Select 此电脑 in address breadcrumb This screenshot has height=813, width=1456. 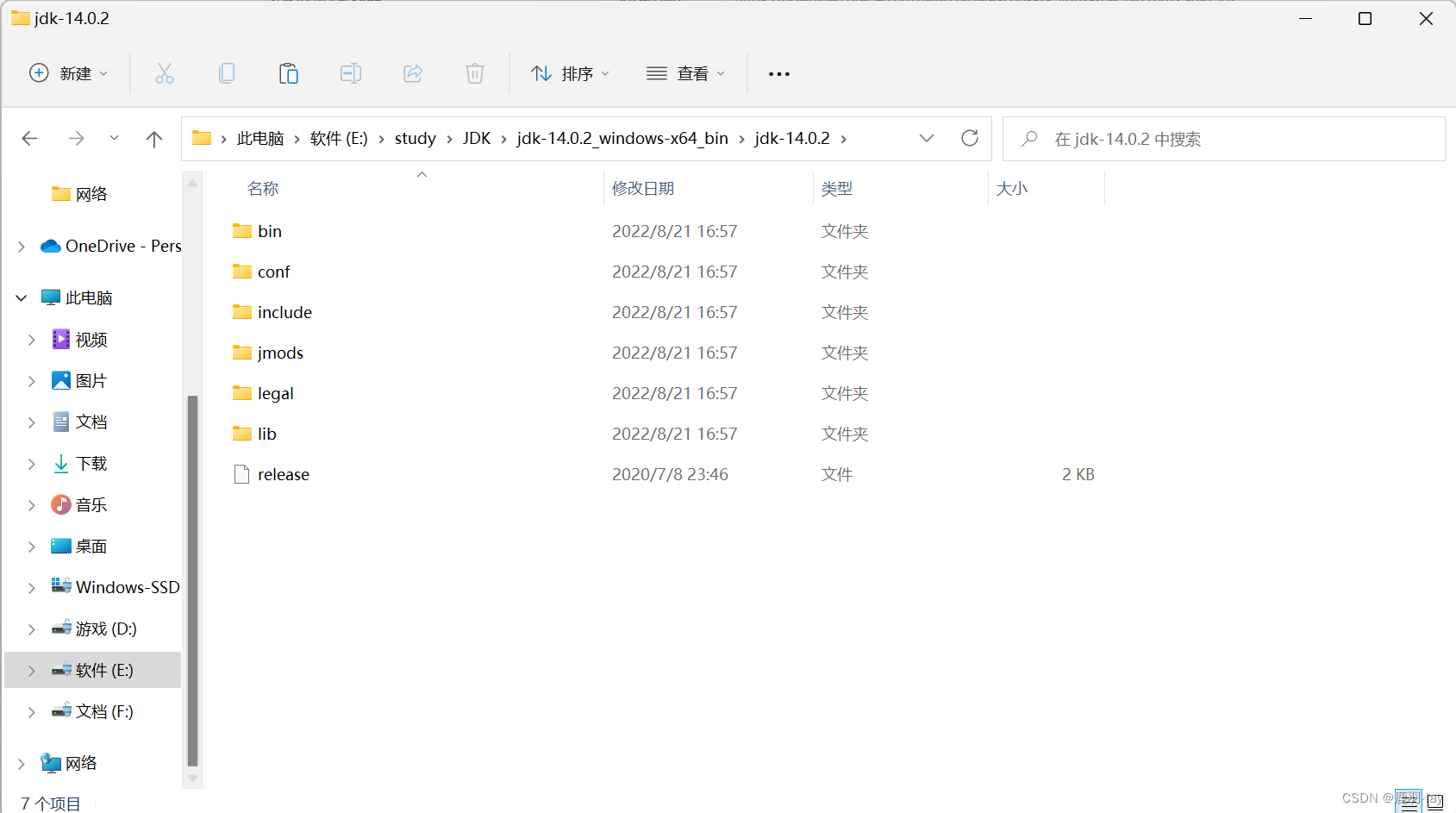(x=260, y=139)
